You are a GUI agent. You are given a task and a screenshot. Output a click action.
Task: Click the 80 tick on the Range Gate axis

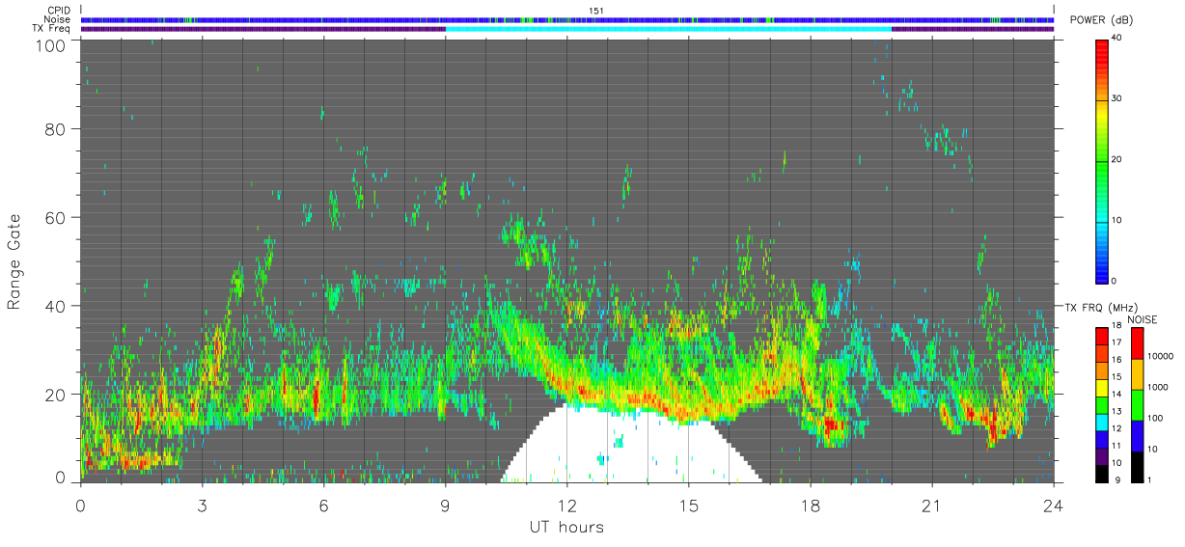coord(53,128)
